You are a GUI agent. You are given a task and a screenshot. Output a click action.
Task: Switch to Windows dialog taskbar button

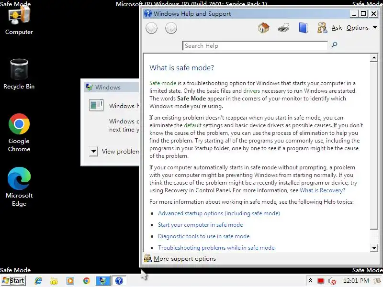click(102, 281)
